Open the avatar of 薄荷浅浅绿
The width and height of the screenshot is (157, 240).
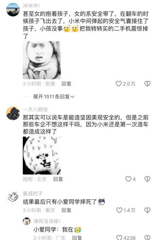[27, 221]
